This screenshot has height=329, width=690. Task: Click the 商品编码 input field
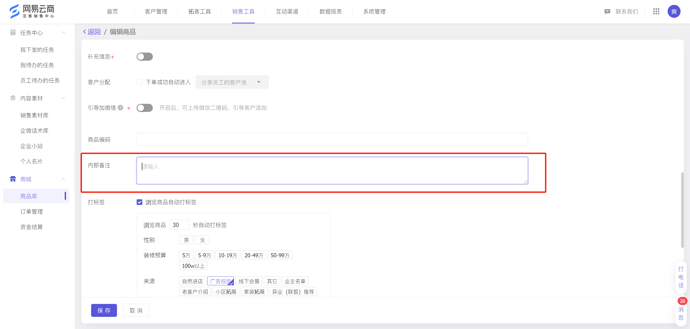[332, 139]
